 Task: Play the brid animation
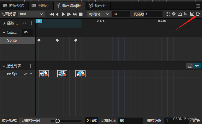[63, 14]
